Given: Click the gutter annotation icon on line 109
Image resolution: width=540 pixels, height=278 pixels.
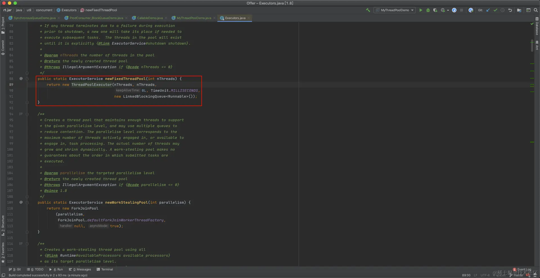Looking at the screenshot, I should pos(21,202).
